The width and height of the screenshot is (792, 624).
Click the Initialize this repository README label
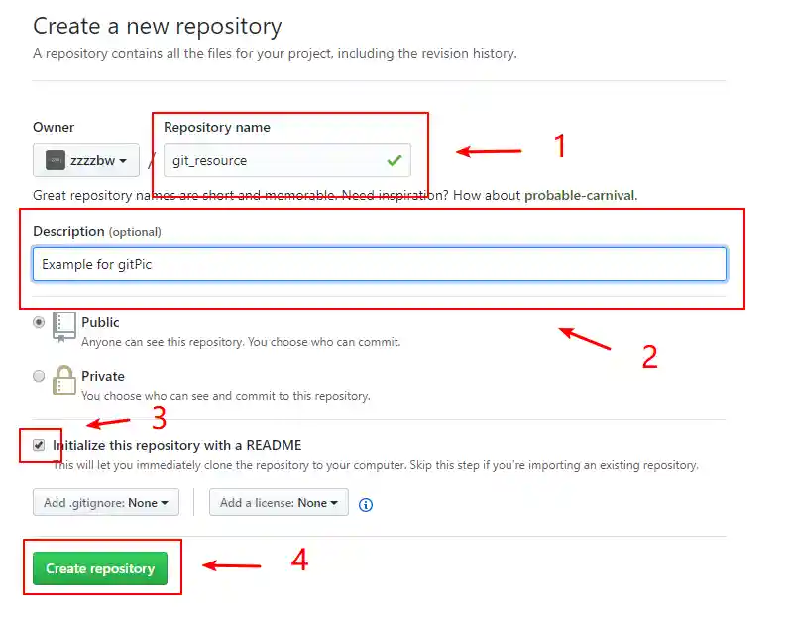(176, 445)
